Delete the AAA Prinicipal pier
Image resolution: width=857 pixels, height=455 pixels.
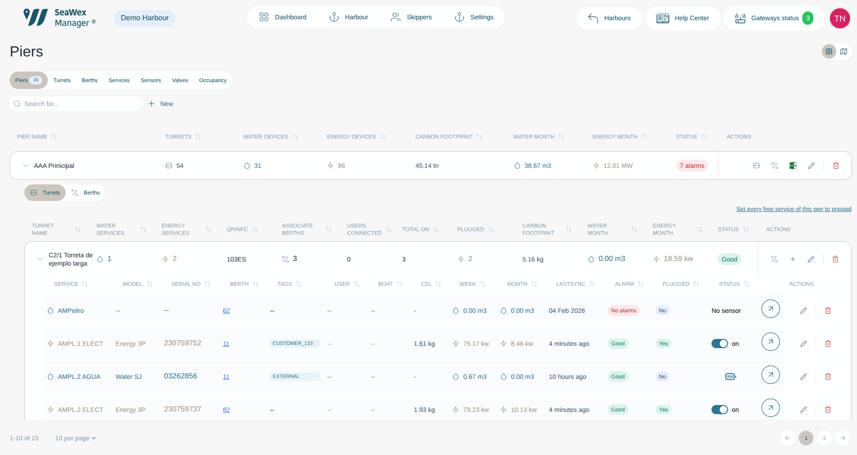click(x=836, y=166)
